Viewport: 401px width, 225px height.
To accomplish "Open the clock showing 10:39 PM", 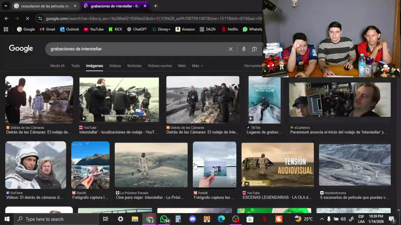I will tap(376, 219).
